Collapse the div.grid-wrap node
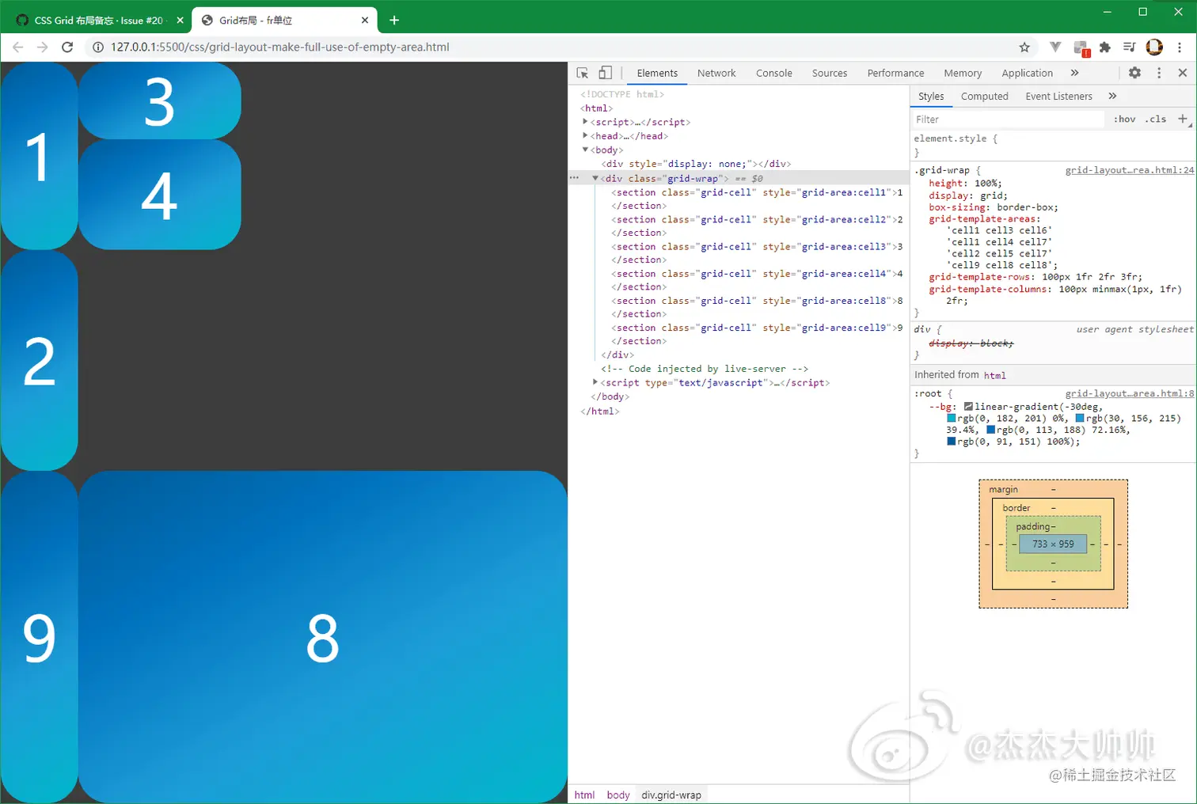Image resolution: width=1197 pixels, height=804 pixels. pyautogui.click(x=595, y=178)
